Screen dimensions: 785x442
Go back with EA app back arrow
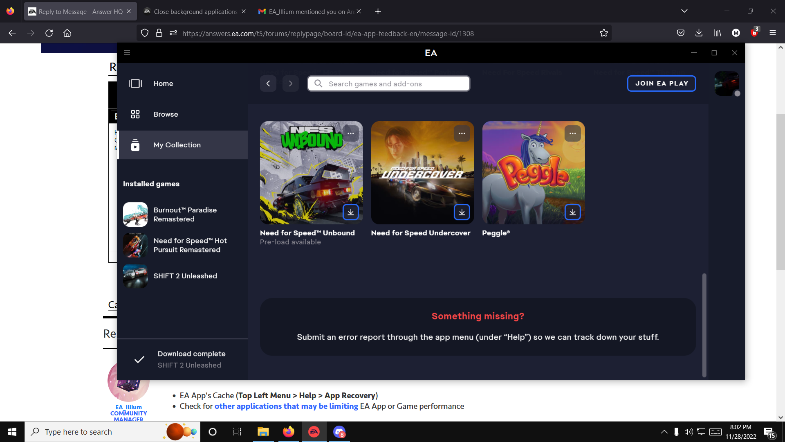[x=268, y=83]
